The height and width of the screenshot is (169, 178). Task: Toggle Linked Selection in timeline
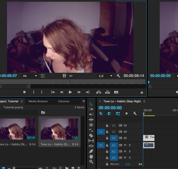point(118,113)
